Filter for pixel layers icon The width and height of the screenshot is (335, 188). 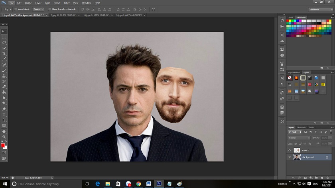[305, 132]
